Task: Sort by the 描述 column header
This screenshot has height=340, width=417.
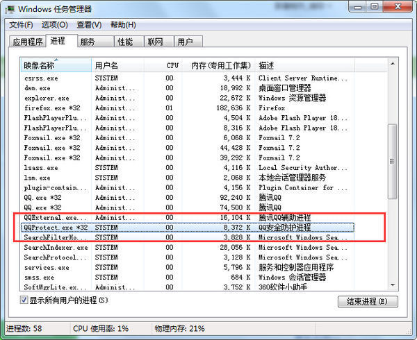Action: 304,65
